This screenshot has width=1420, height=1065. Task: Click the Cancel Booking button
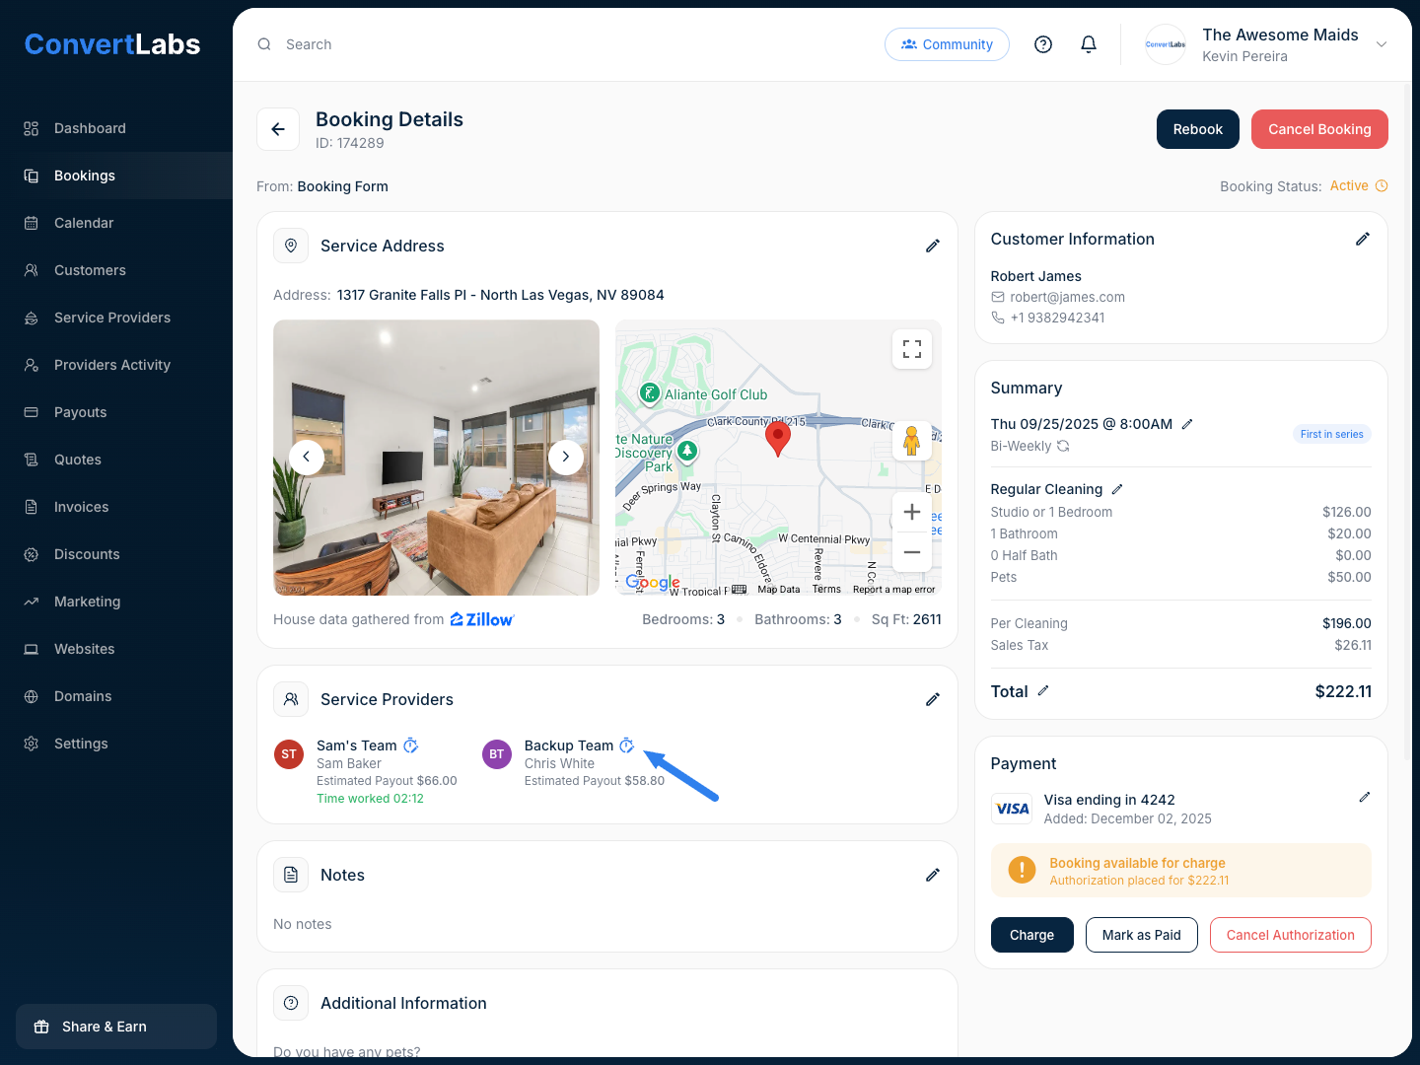pos(1319,129)
